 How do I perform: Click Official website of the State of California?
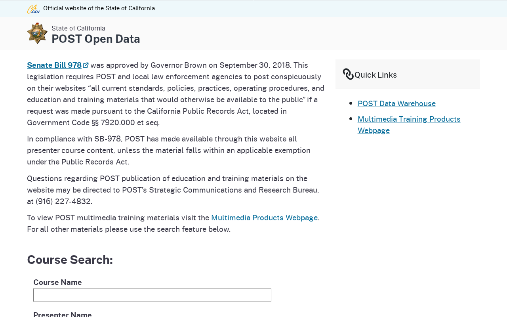(99, 8)
